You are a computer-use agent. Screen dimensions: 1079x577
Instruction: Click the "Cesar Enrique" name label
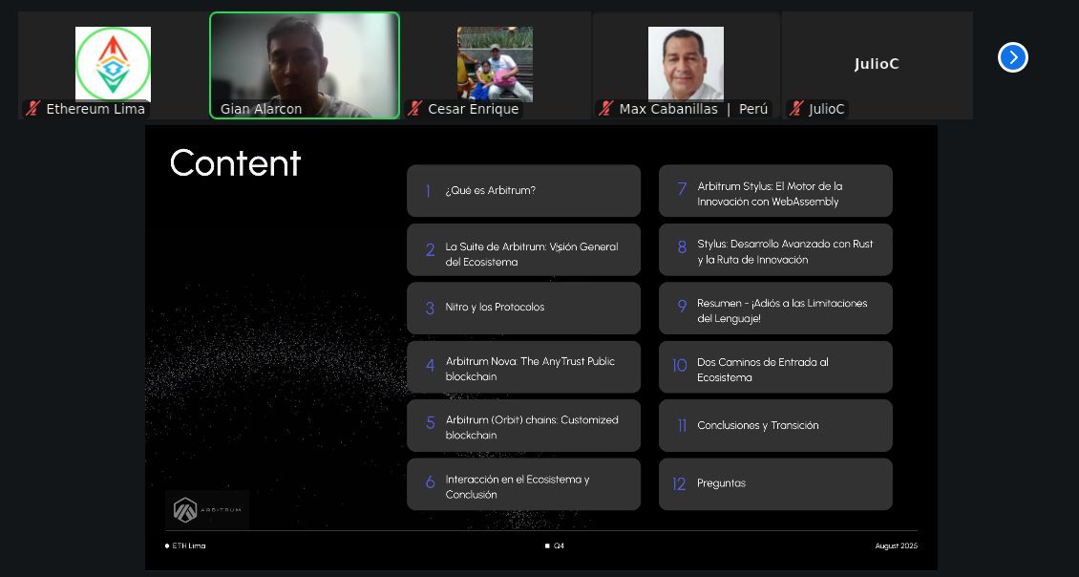tap(474, 109)
